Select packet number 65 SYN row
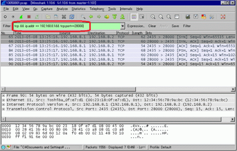This screenshot has height=151, width=237. tap(118, 37)
